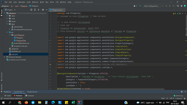Open IDE settings gear in top toolbar
Screen dimensions: 187x105
click(181, 6)
